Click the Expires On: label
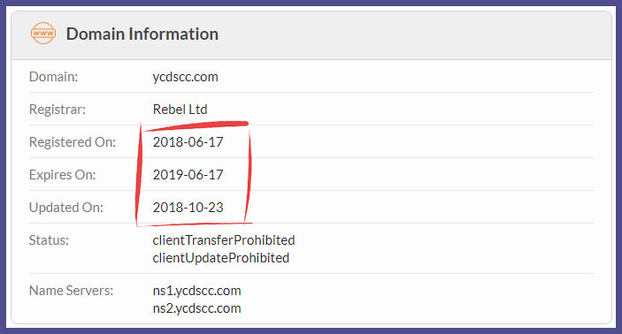The image size is (622, 334). click(x=62, y=175)
